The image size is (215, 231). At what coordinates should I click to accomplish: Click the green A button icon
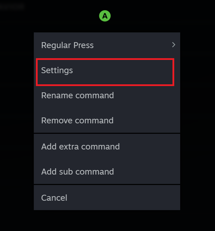pos(105,16)
